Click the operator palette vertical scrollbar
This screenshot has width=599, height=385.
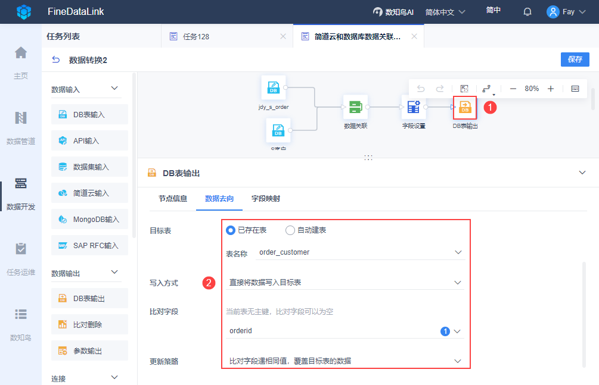pos(134,156)
